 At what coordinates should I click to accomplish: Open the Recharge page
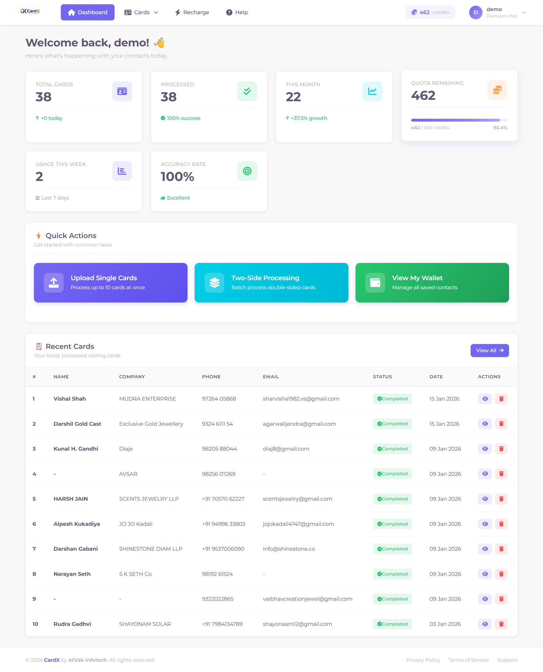point(192,12)
